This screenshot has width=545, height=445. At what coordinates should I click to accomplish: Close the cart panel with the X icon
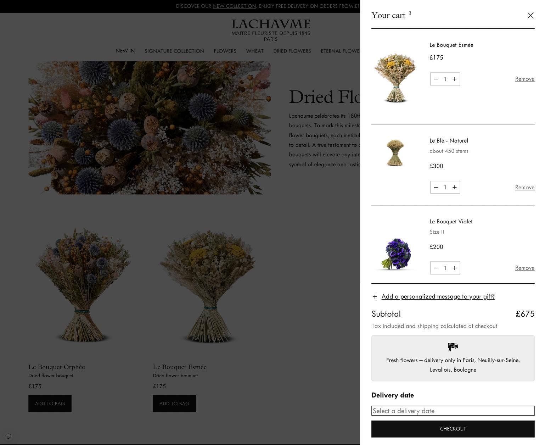530,15
